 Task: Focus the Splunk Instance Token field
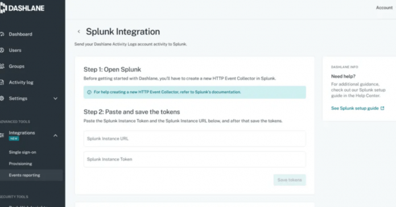click(195, 159)
